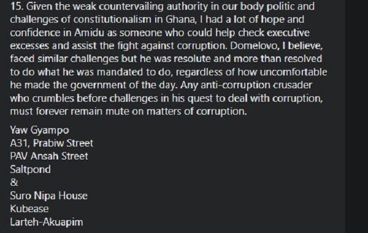
Task: Click the A31, Prabiw Street address line
Action: point(52,143)
